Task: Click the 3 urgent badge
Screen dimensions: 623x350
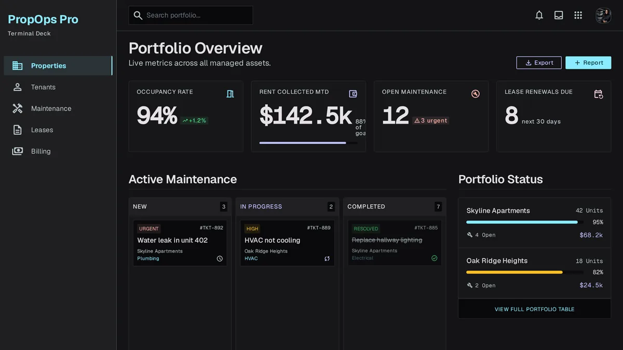Action: point(431,121)
